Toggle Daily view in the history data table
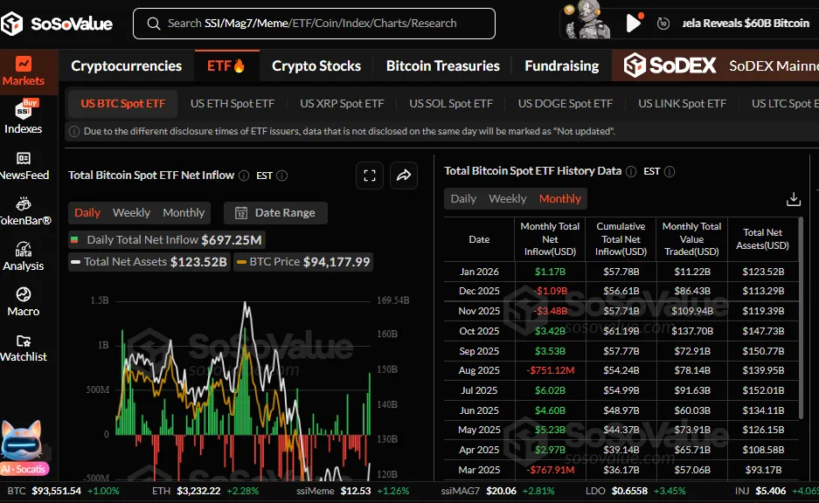 coord(463,198)
